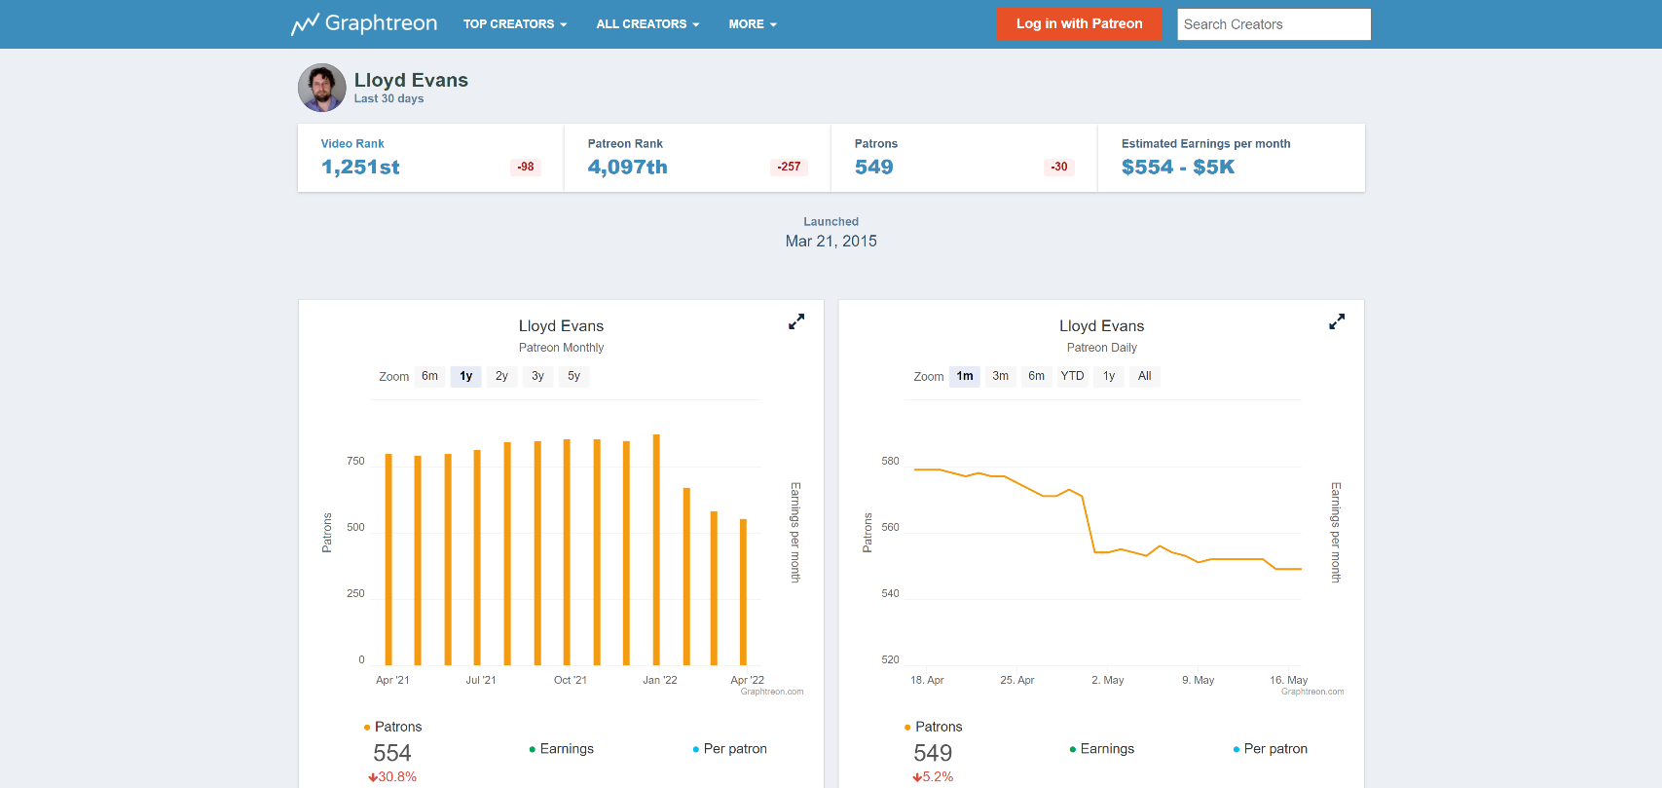Toggle Per patron series in monthly legend
This screenshot has height=788, width=1662.
coord(729,749)
